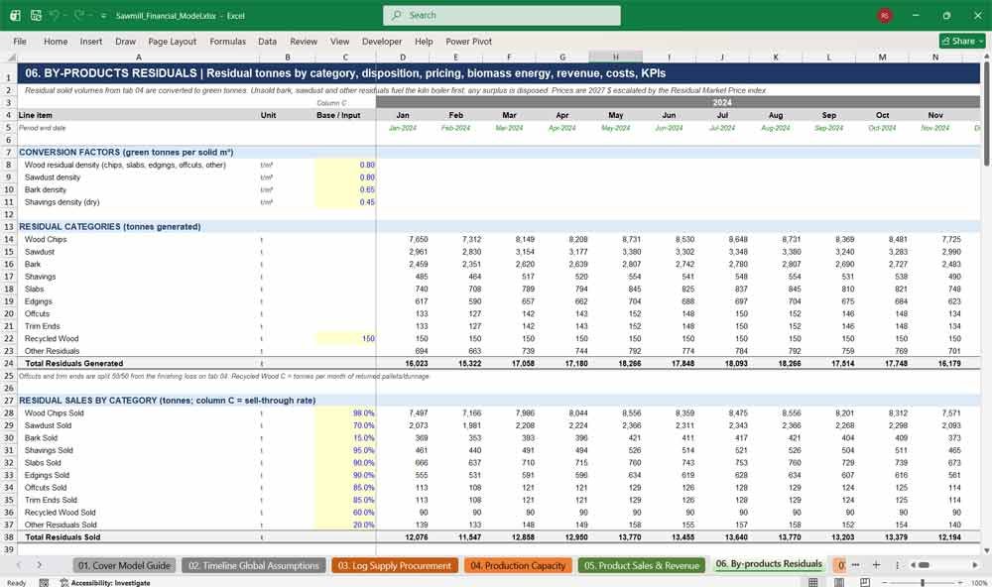992x587 pixels.
Task: Switch to 01. Cover Model Guide sheet
Action: (124, 565)
